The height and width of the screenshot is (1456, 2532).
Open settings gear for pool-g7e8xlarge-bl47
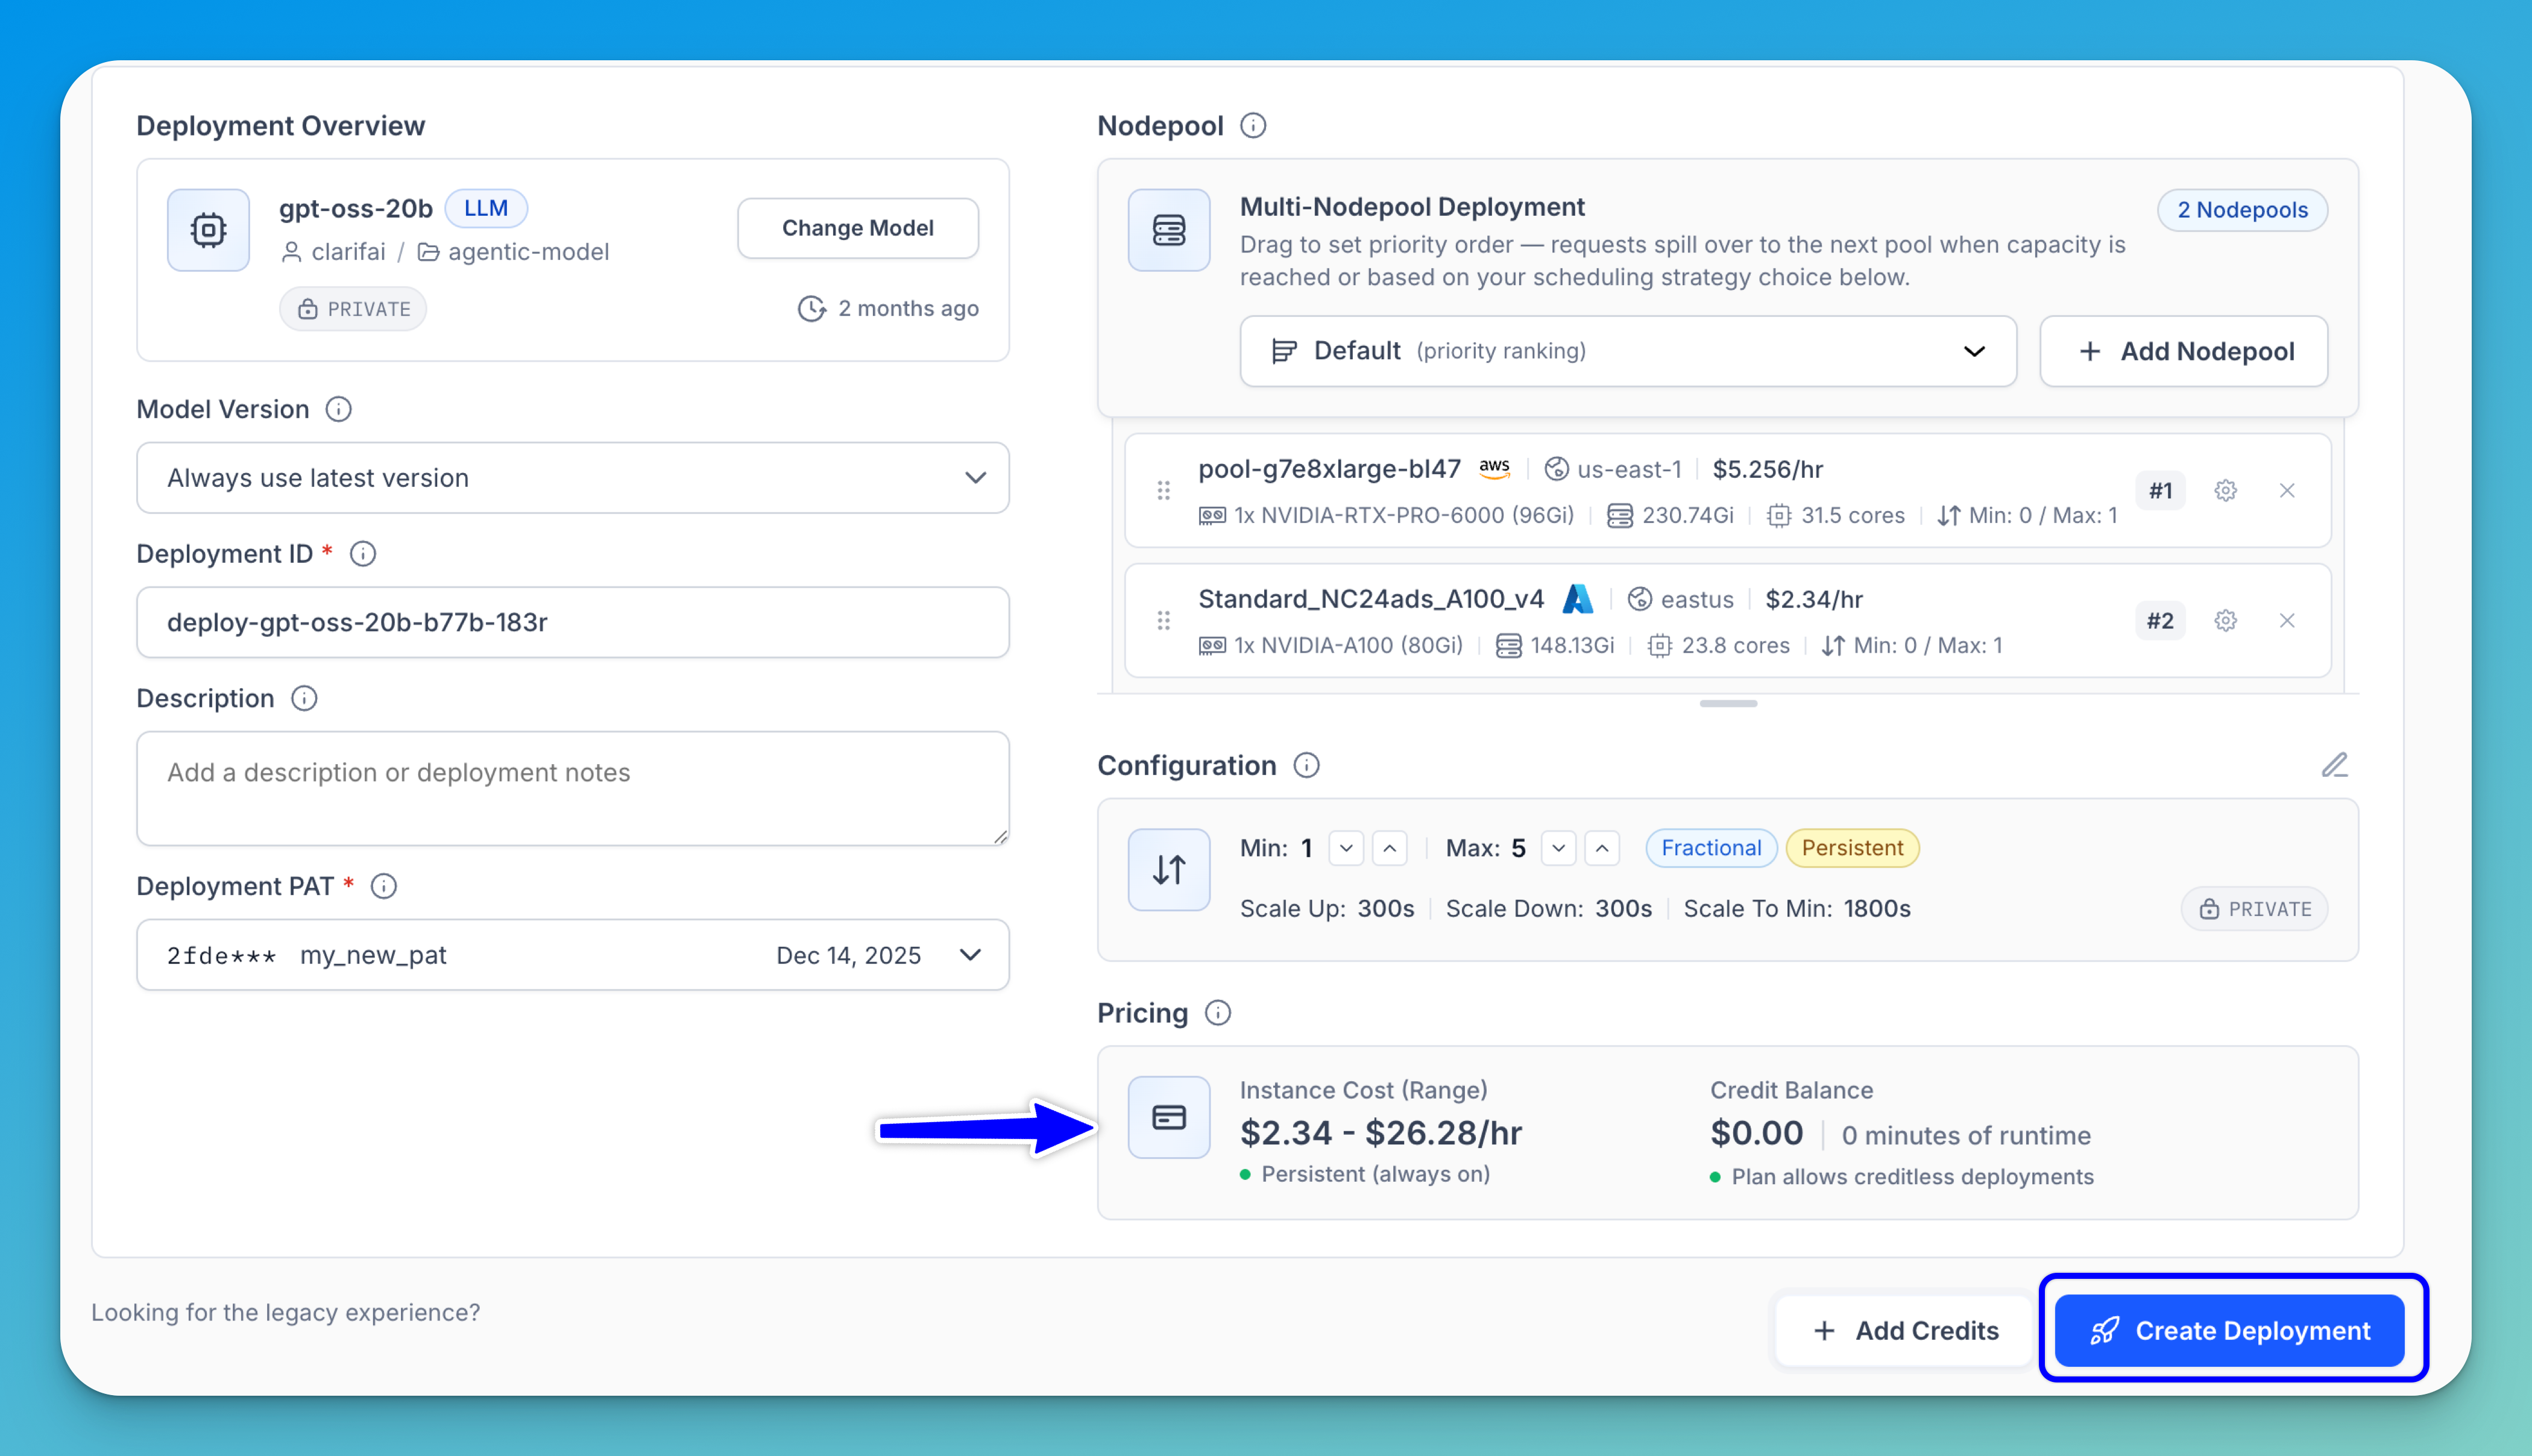tap(2225, 490)
